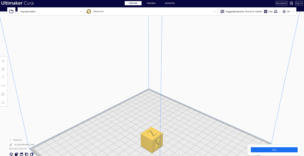Collapse the Object list panel
The width and height of the screenshot is (304, 156).
[11, 140]
